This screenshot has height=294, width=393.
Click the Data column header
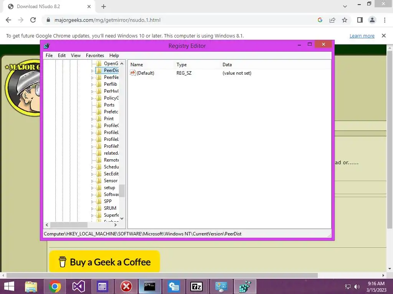pyautogui.click(x=275, y=64)
